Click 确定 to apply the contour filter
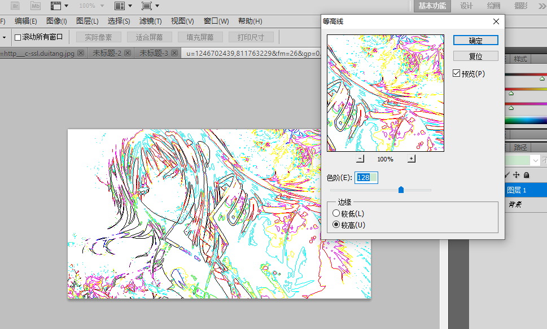 475,41
